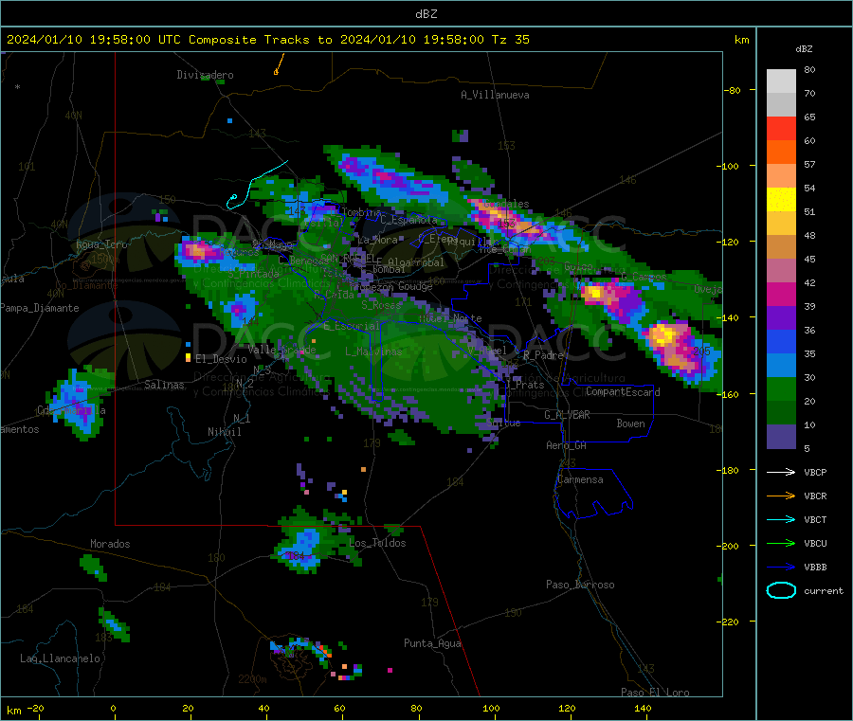Click the Aero_GA map label
The height and width of the screenshot is (721, 853).
[x=566, y=445]
